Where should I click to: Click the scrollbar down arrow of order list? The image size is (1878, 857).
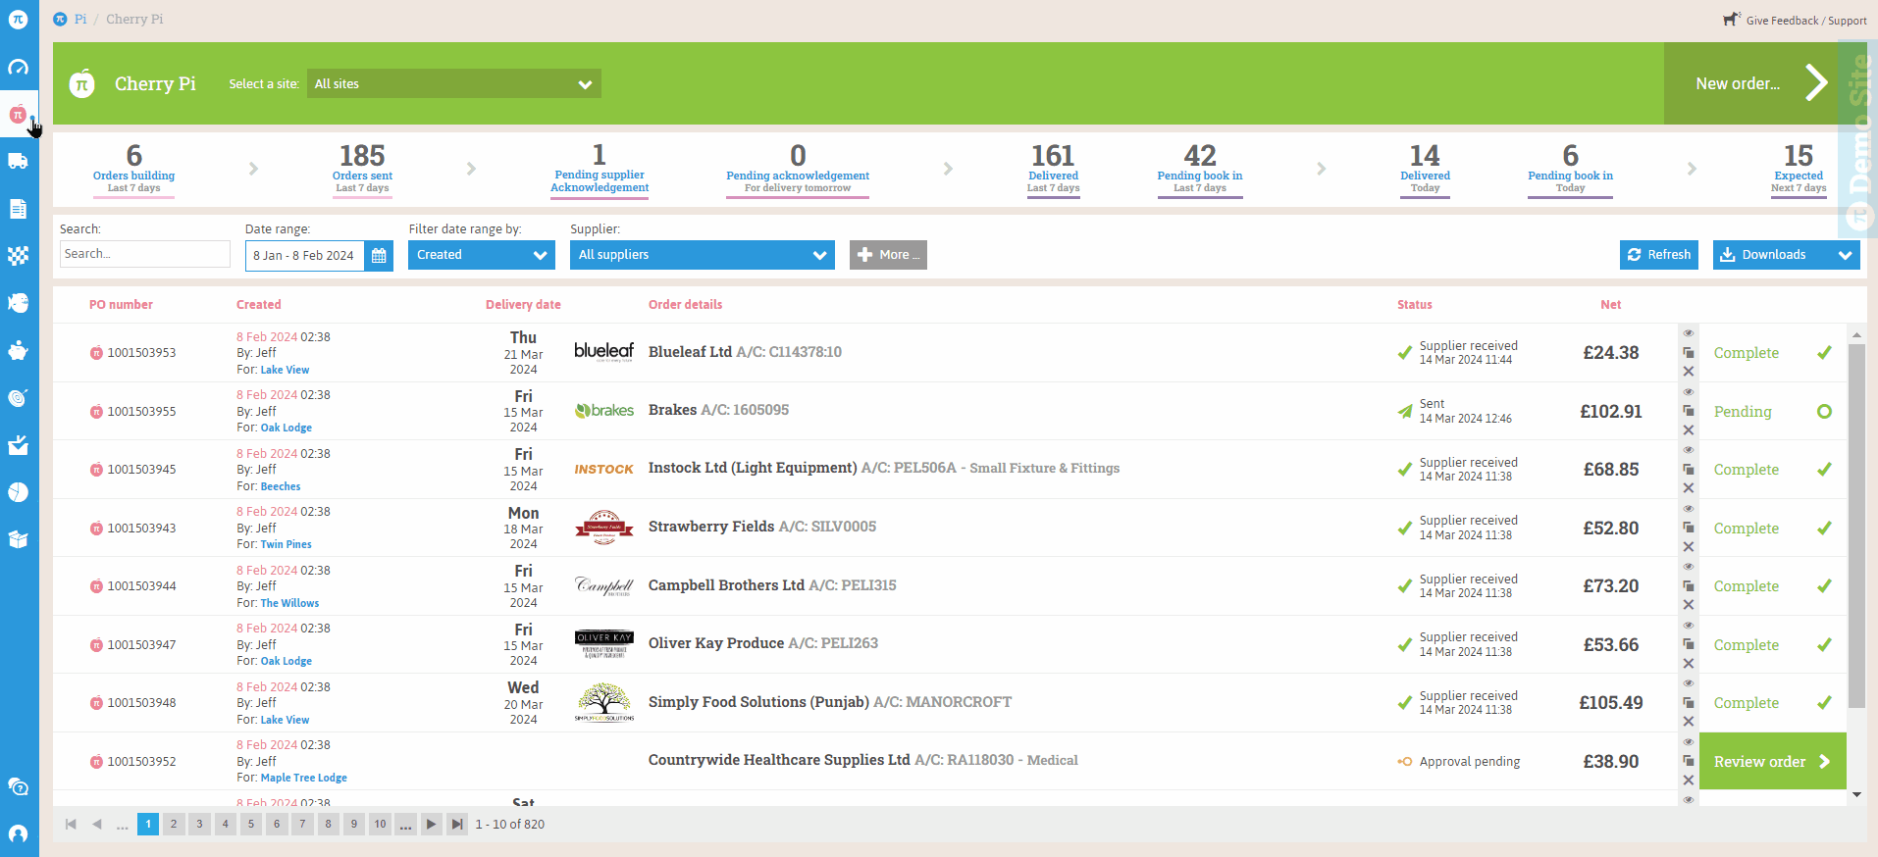pyautogui.click(x=1856, y=794)
